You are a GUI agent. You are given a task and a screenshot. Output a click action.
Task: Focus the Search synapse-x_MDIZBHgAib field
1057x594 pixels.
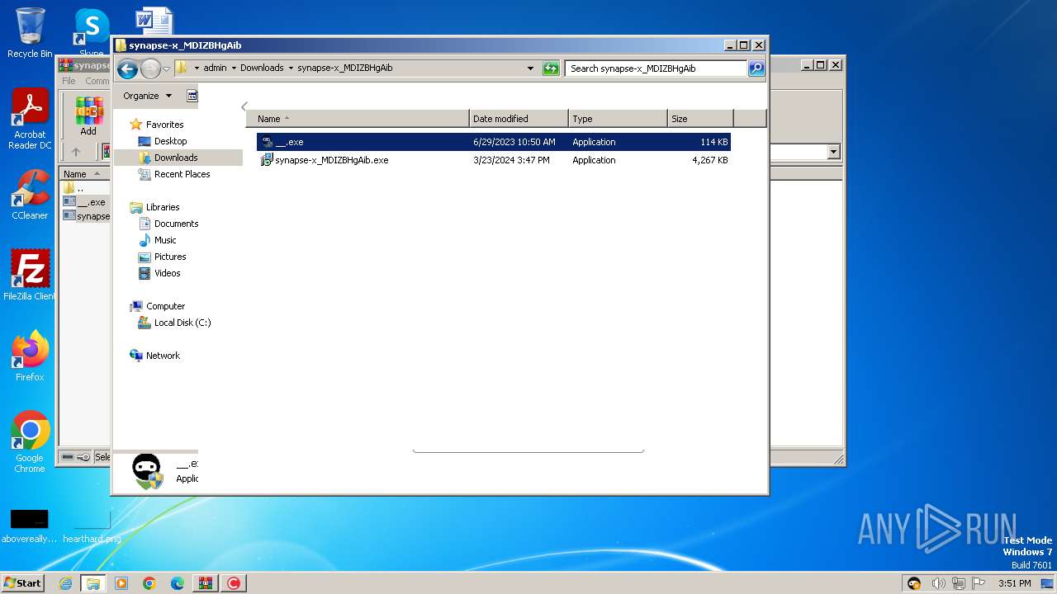click(x=656, y=68)
